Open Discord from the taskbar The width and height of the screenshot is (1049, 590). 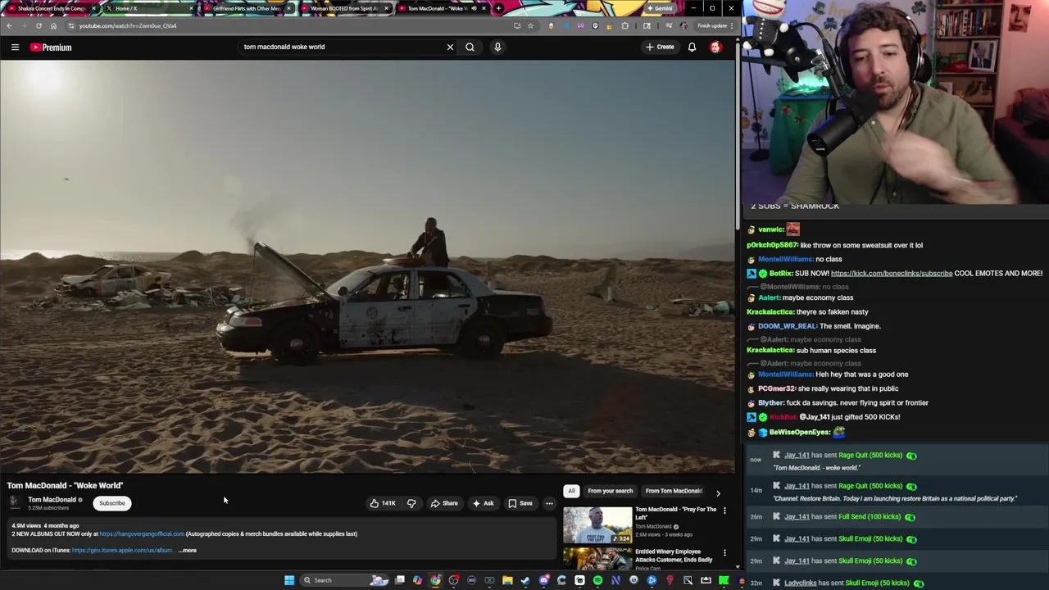pos(544,580)
